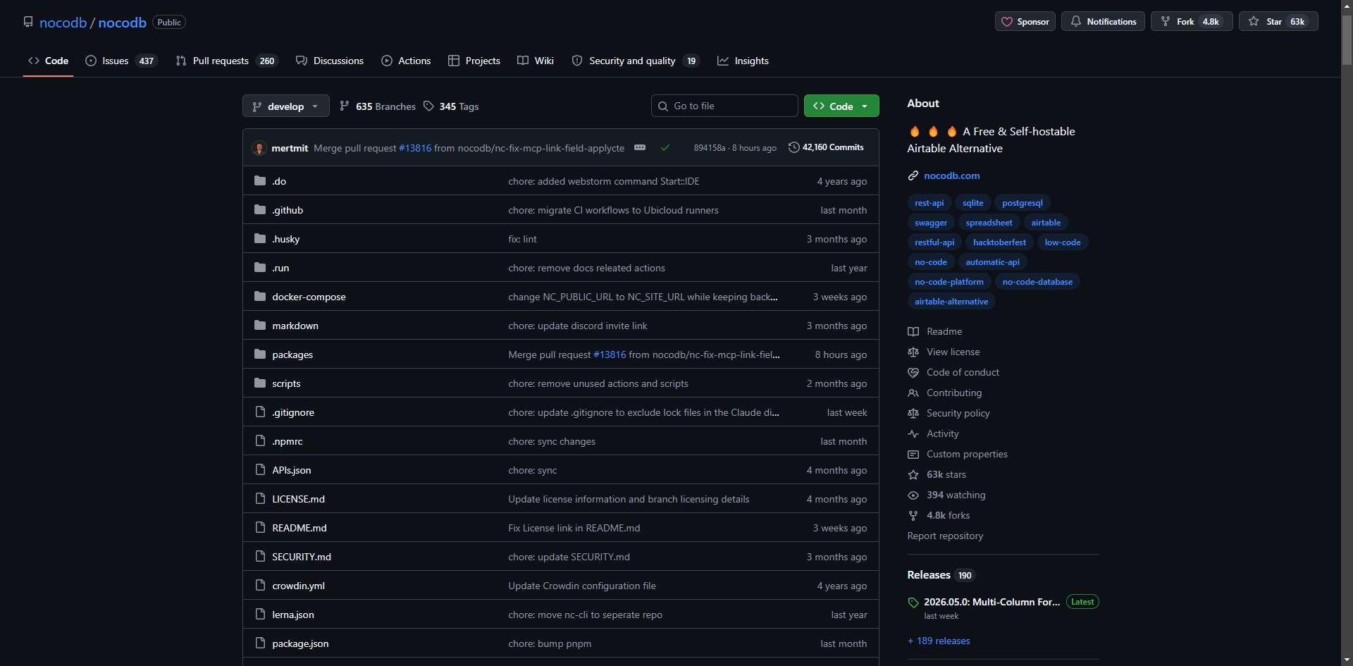Open 42,160 Commits history
1353x666 pixels.
(826, 147)
